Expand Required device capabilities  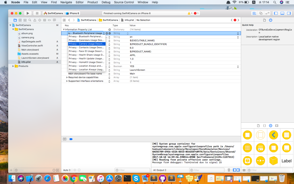coord(67,77)
